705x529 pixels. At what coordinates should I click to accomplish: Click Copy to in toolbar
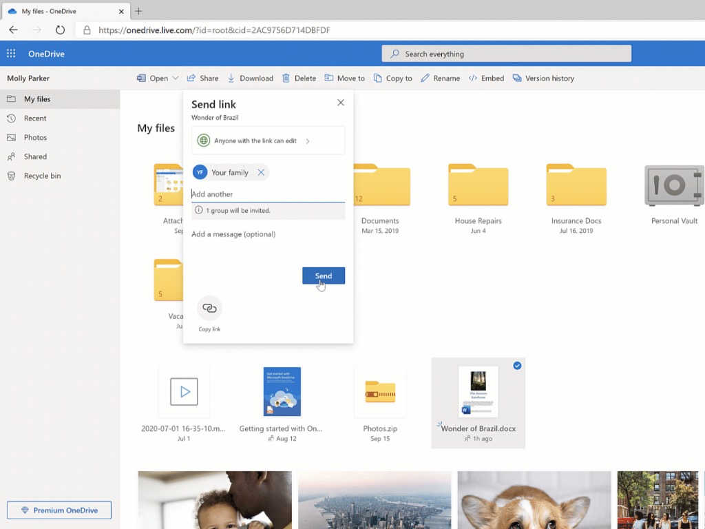(x=393, y=79)
